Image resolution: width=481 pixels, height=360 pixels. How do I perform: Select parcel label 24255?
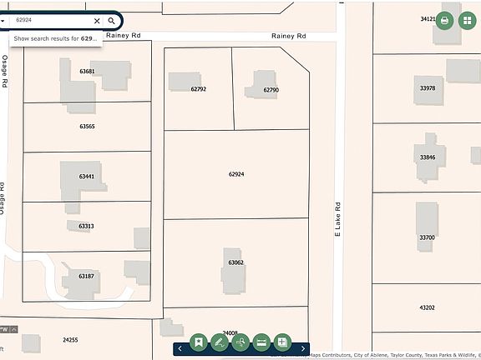[x=70, y=340]
